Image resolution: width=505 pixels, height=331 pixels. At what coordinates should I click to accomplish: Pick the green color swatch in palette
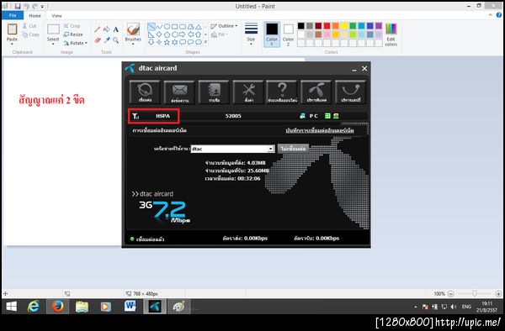[x=353, y=26]
